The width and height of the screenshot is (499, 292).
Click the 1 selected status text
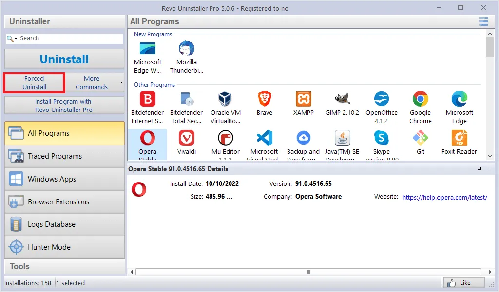point(71,283)
